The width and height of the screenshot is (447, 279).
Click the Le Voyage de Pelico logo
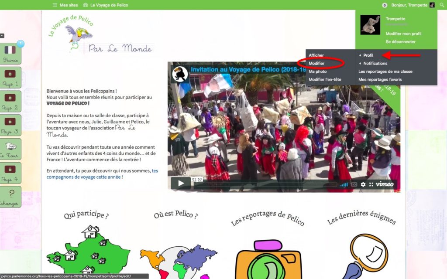click(x=100, y=34)
